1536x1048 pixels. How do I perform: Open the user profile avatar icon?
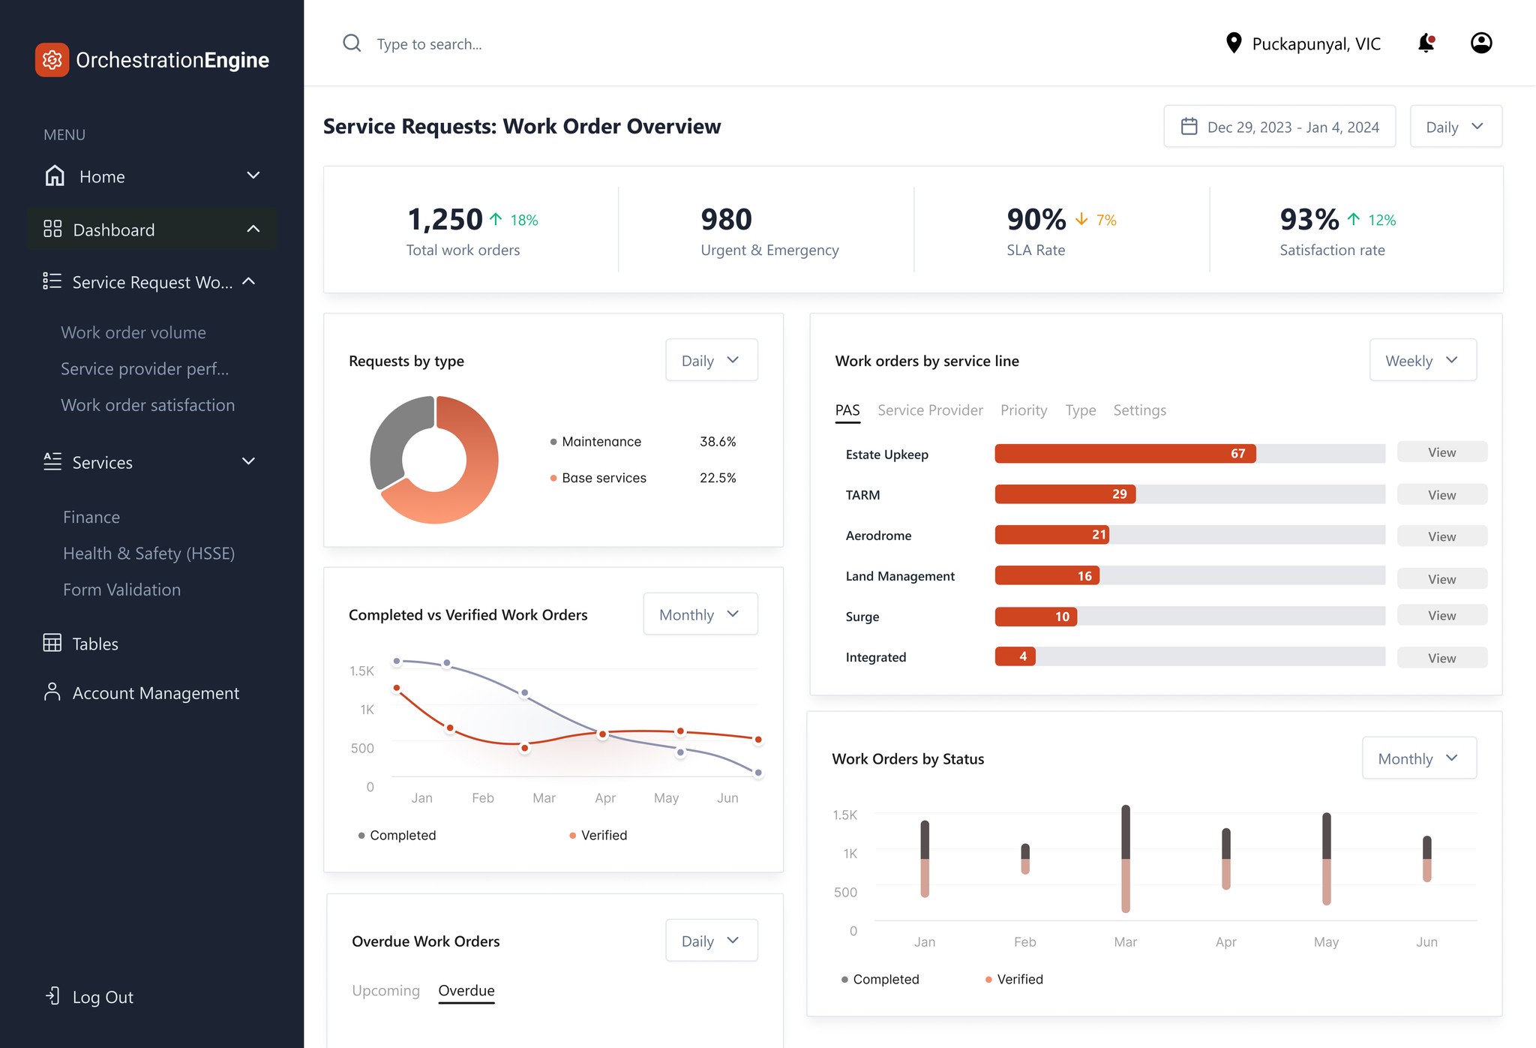point(1480,44)
